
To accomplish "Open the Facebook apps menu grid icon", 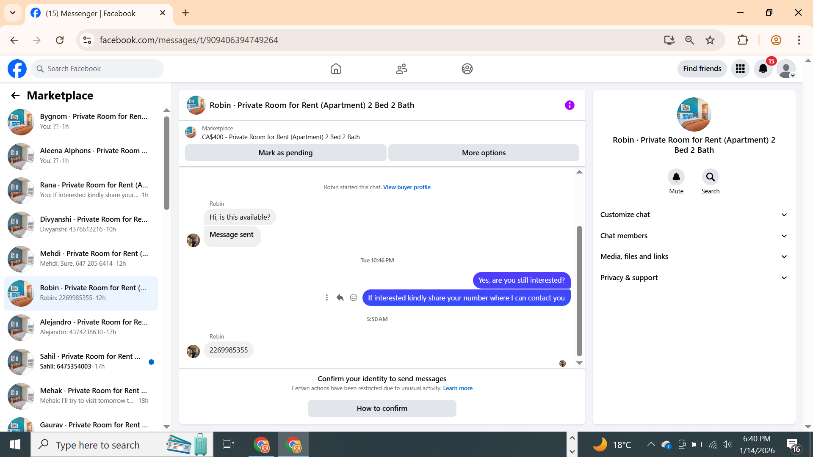I will tap(740, 69).
